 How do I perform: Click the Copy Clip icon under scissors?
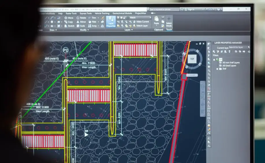coord(163,22)
